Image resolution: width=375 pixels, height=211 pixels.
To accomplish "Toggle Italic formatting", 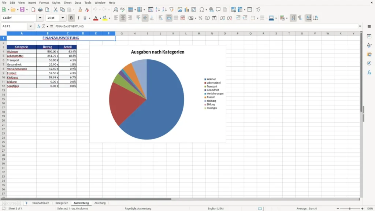I will (78, 18).
